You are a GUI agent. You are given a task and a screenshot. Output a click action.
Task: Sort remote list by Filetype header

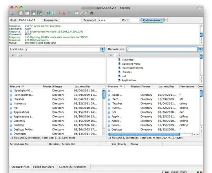coord(149,86)
